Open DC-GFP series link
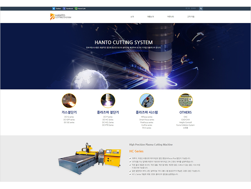Image resolution: width=251 pixels, height=189 pixels. pos(69,120)
